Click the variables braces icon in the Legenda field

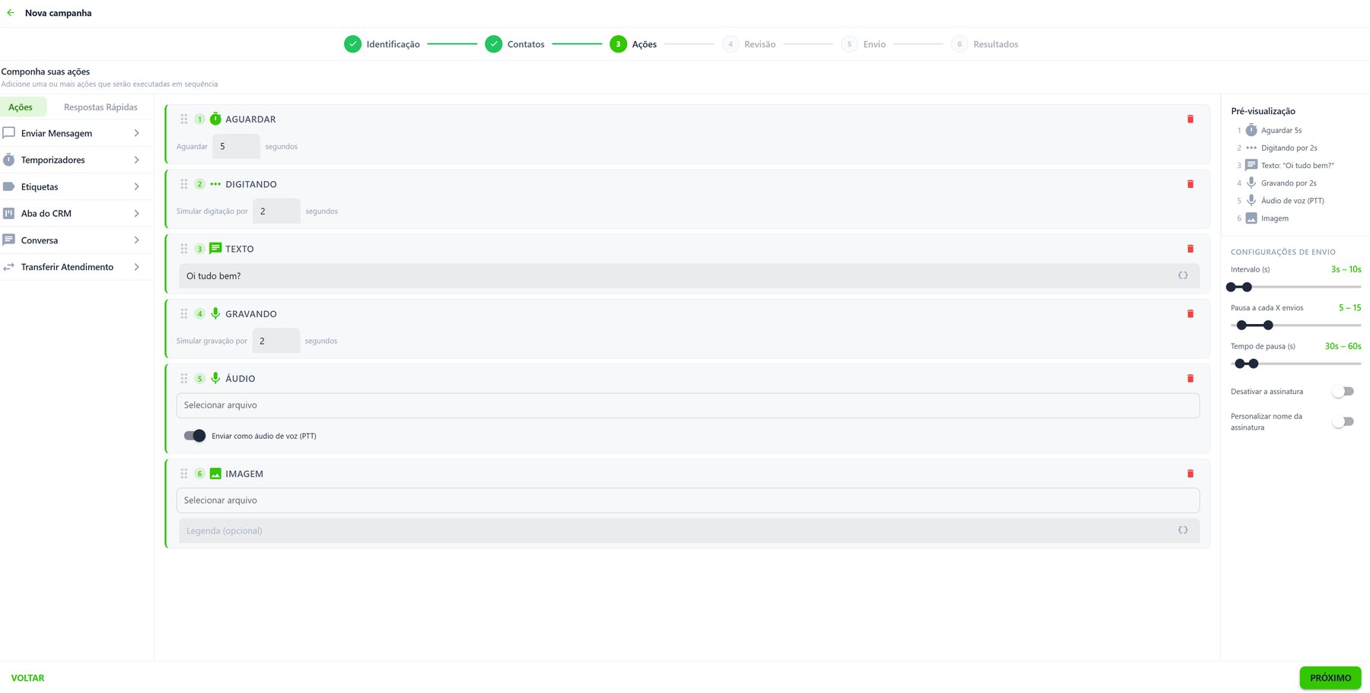[1183, 530]
